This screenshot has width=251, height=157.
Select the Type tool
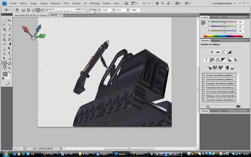pos(9,54)
